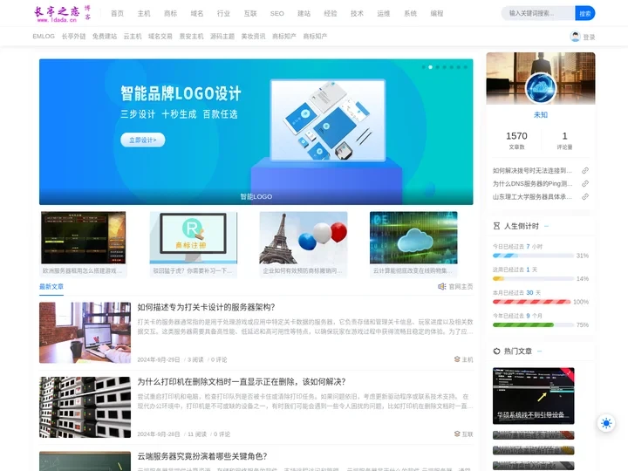Click the 登录 user avatar icon
Image resolution: width=628 pixels, height=471 pixels.
click(575, 37)
